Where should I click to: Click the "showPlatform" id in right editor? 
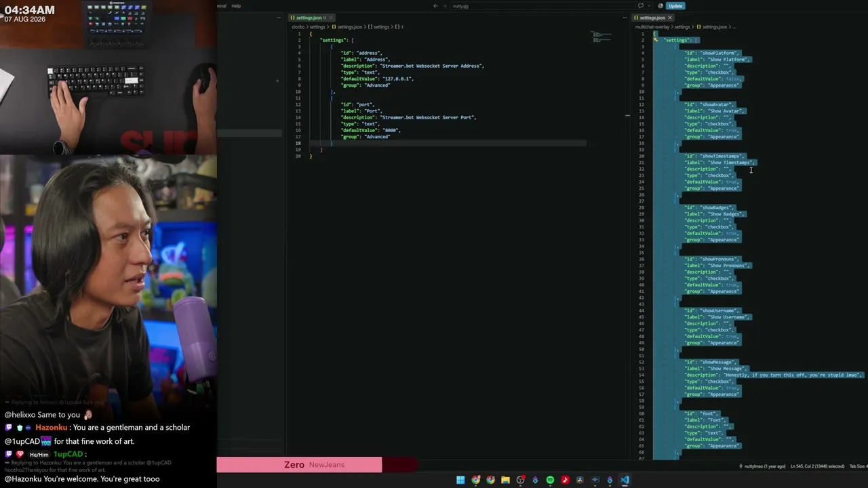coord(719,53)
